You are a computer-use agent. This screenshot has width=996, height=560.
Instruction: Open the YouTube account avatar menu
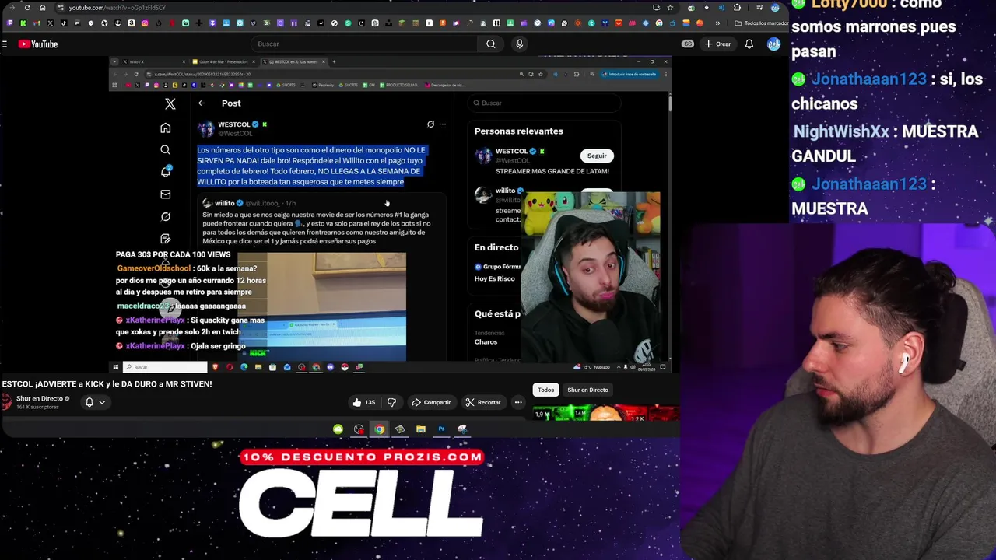[x=773, y=44]
